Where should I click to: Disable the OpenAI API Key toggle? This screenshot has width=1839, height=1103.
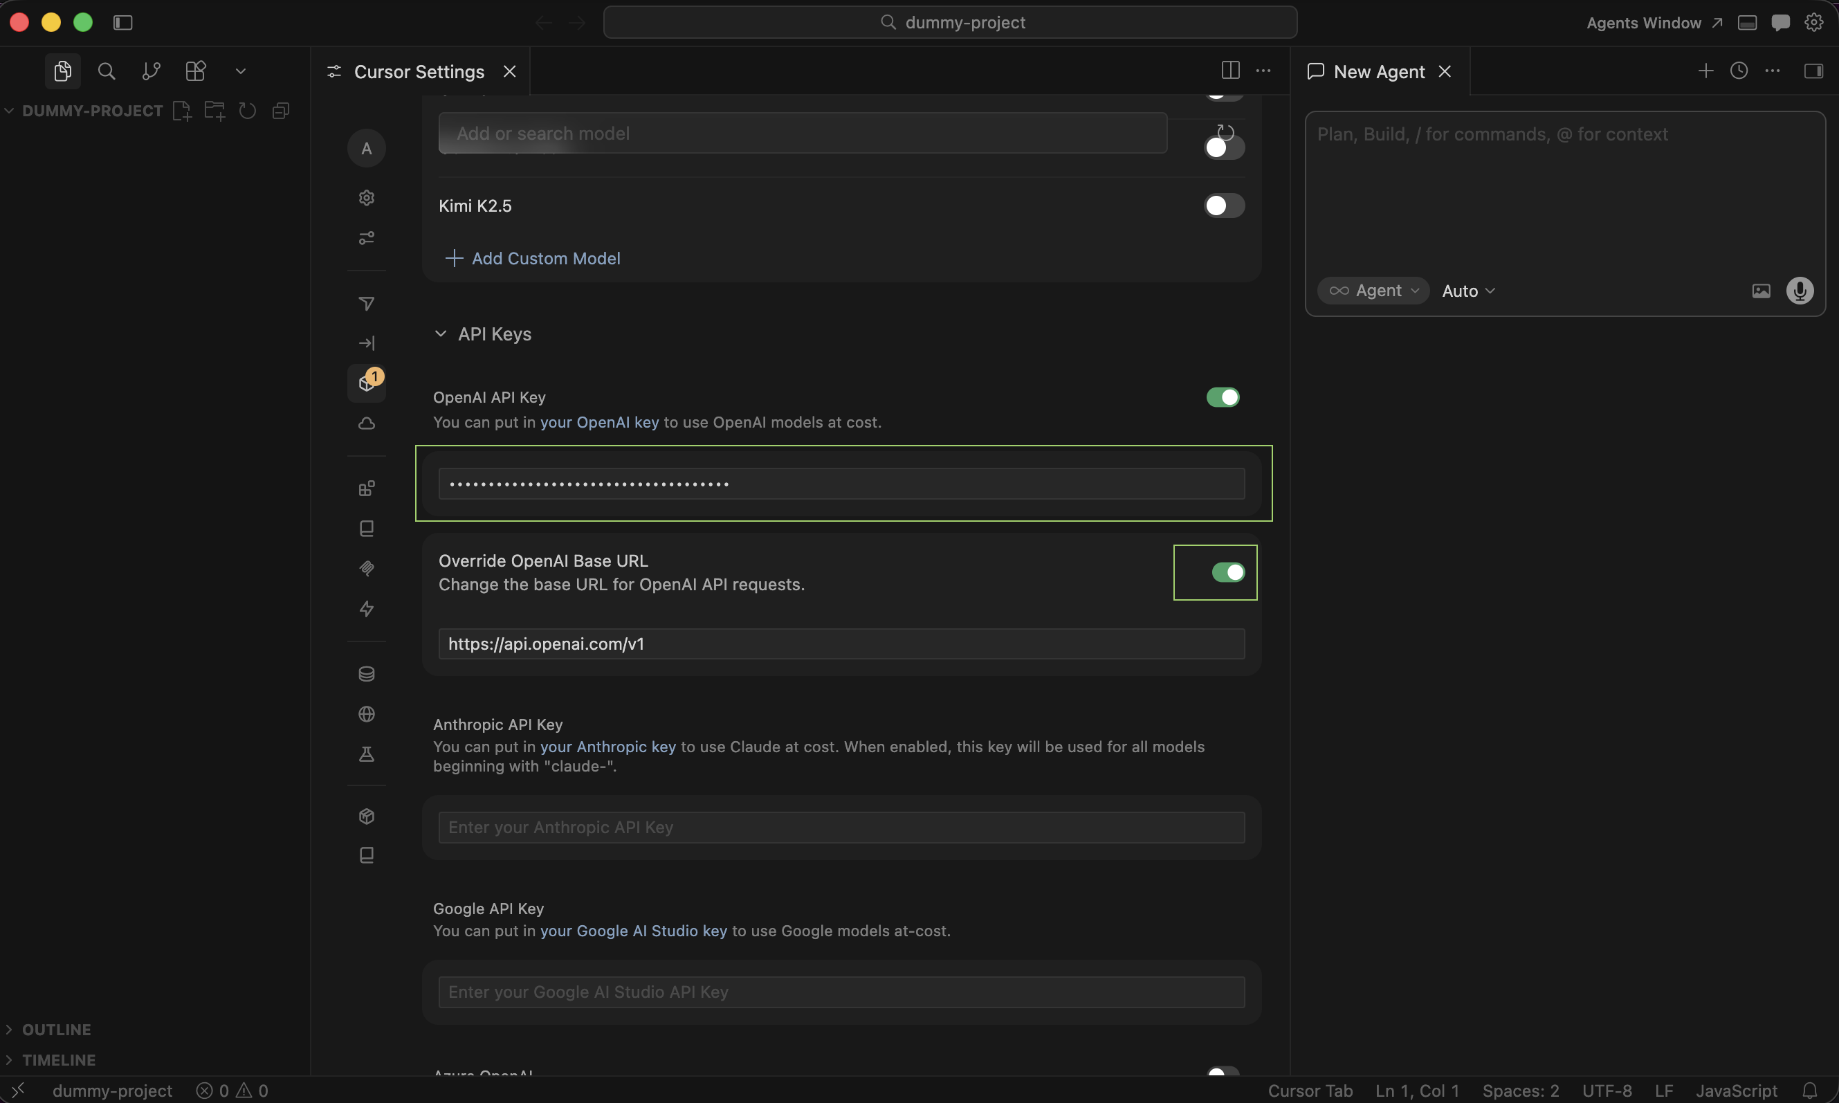click(1223, 398)
